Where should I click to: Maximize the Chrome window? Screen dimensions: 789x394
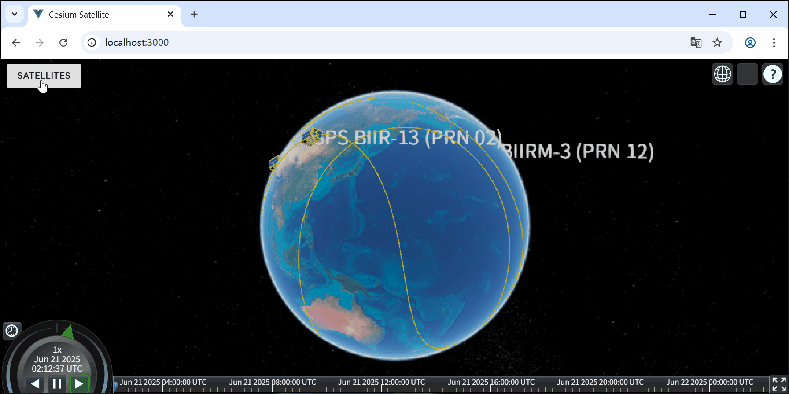(743, 14)
